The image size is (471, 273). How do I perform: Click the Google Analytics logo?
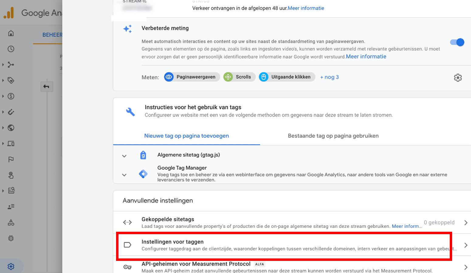click(x=9, y=13)
